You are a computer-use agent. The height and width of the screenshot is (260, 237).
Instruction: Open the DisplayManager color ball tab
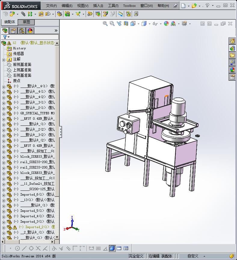click(x=30, y=31)
